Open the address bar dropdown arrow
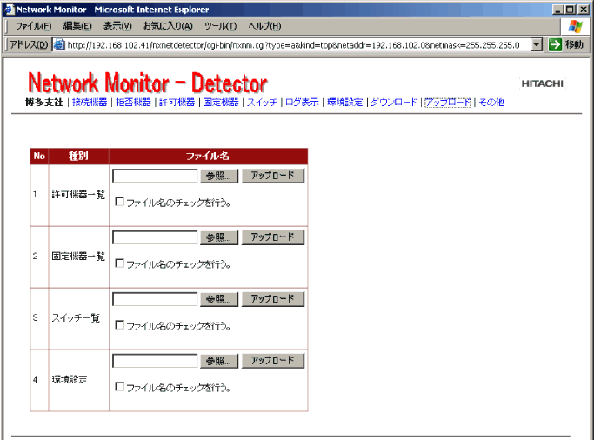The width and height of the screenshot is (594, 440). 536,44
